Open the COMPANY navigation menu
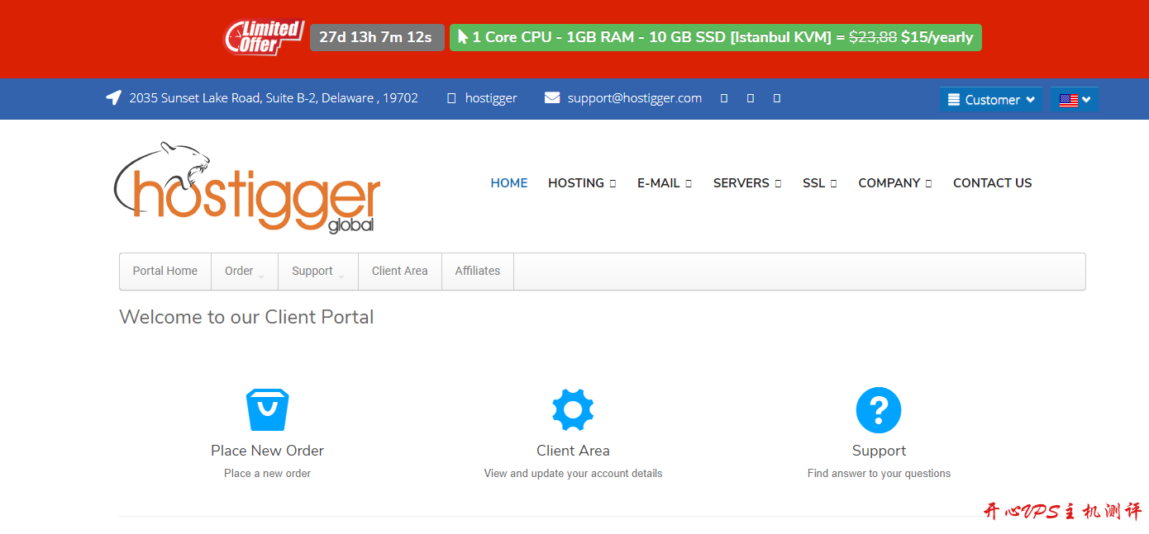Screen dimensions: 1149x534 click(x=894, y=183)
